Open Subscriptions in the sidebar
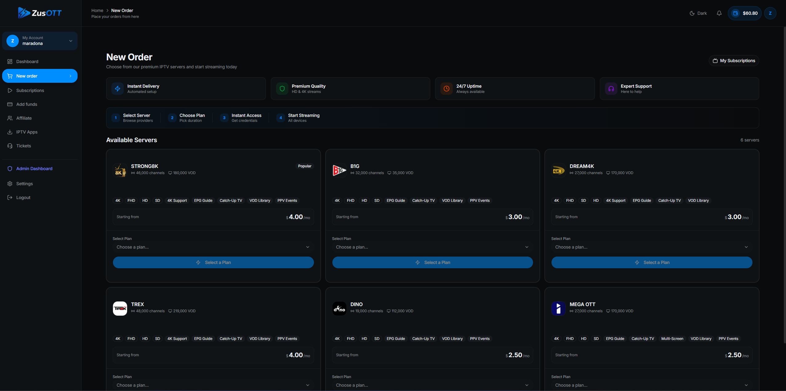Screen dimensions: 786x391 (x=30, y=90)
